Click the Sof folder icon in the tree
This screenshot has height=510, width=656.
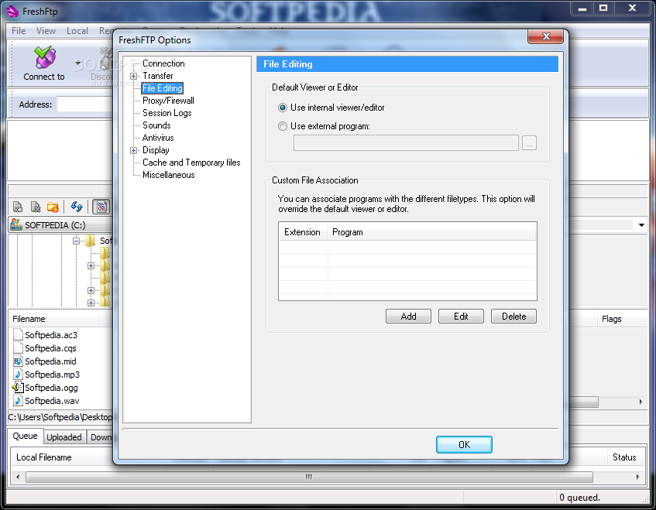point(91,241)
